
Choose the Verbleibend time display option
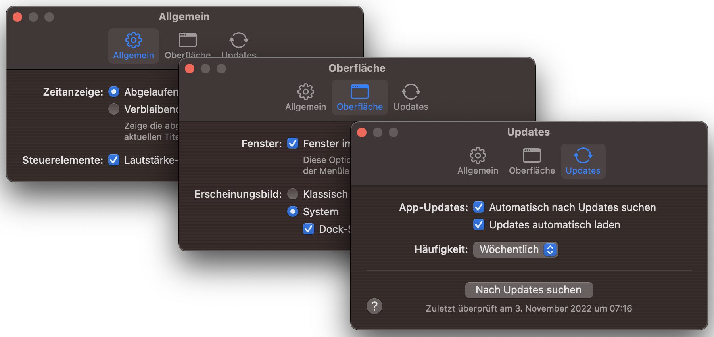point(114,109)
